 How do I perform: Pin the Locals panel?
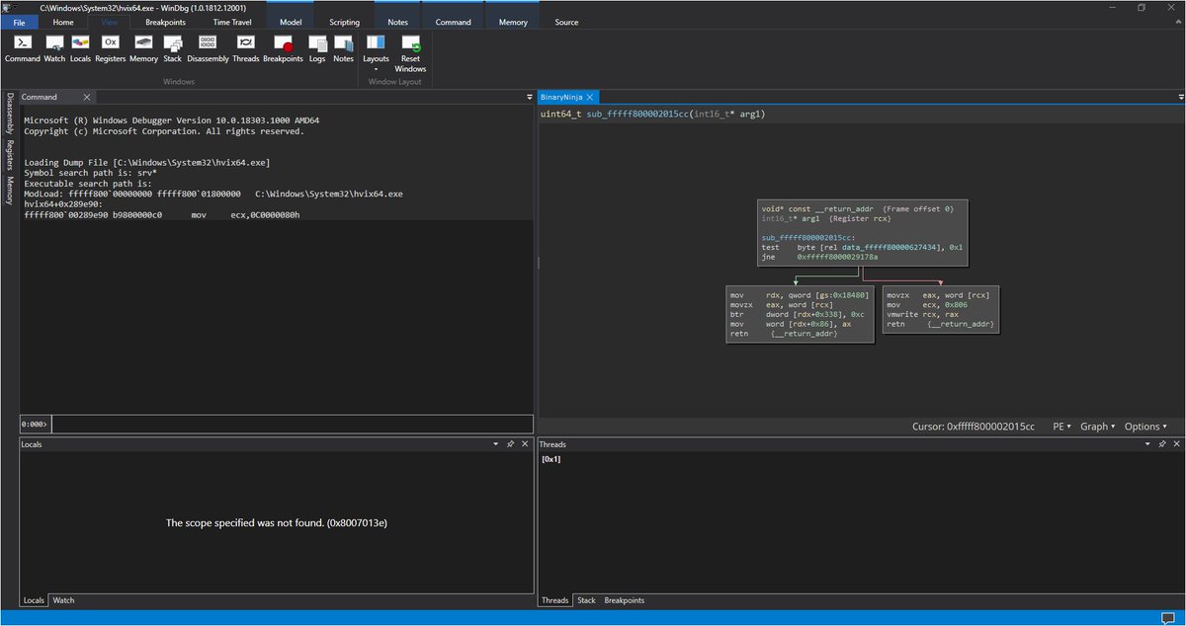tap(511, 444)
